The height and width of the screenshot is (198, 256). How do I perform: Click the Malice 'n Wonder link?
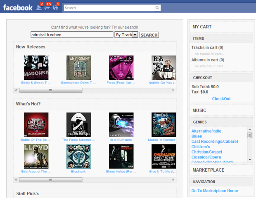[x=161, y=140]
